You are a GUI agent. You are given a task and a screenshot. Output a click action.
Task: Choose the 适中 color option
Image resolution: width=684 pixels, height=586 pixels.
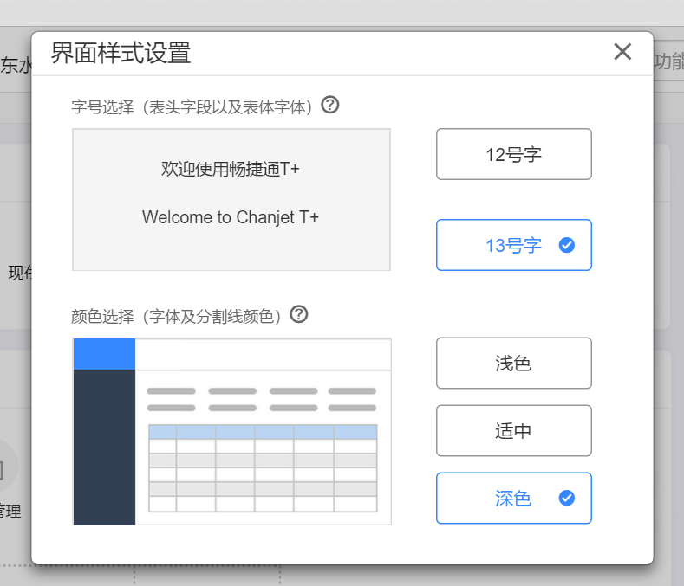pos(514,430)
